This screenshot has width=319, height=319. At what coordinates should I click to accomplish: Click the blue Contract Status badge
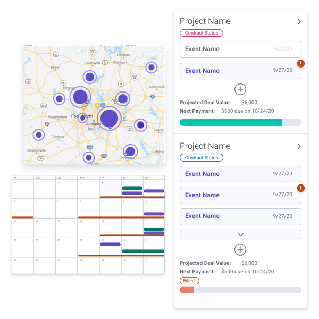click(x=202, y=158)
